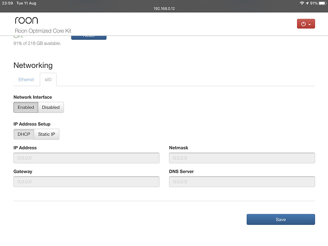Tap the battery indicator icon

pos(323,3)
